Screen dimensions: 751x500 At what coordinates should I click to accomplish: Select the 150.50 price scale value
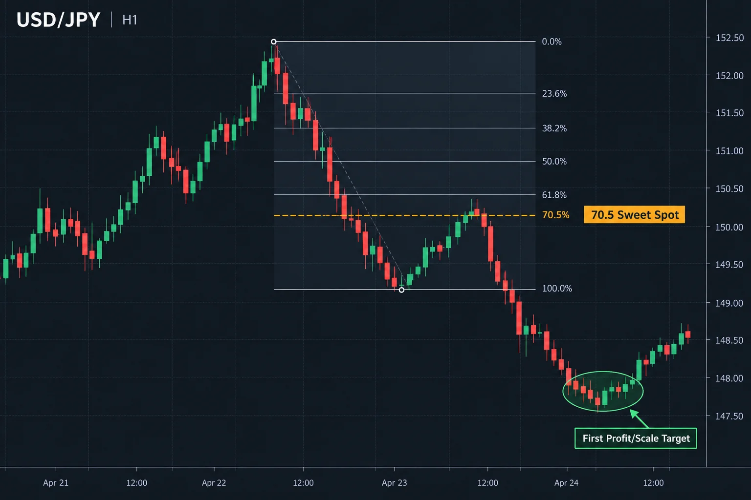pyautogui.click(x=729, y=188)
